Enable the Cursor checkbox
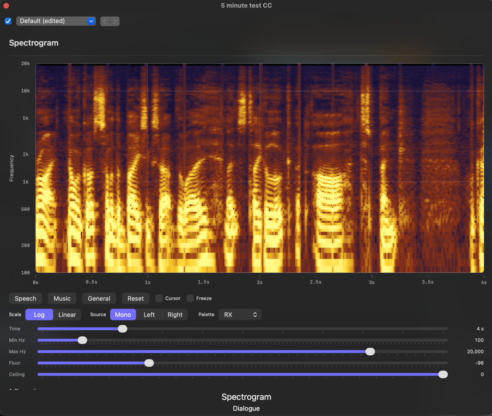Image resolution: width=492 pixels, height=416 pixels. [x=159, y=298]
